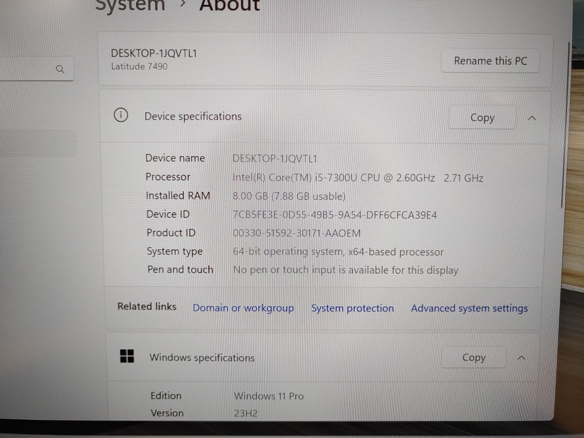Viewport: 584px width, 438px height.
Task: Copy the Windows specifications details
Action: (473, 357)
